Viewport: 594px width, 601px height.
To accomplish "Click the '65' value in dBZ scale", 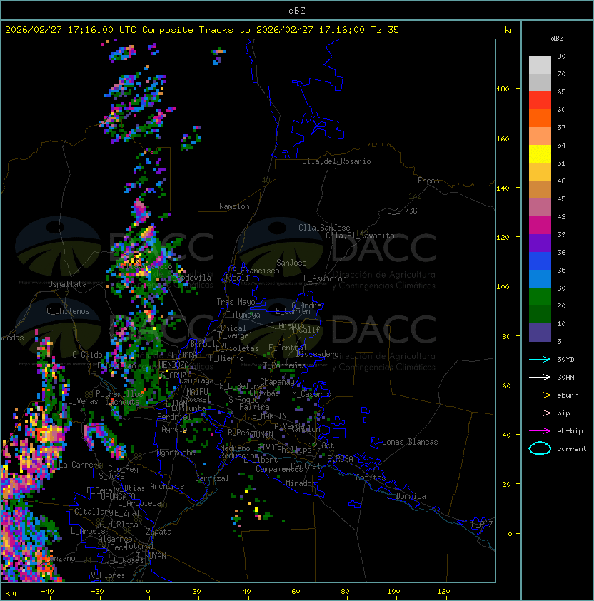I will click(x=561, y=91).
